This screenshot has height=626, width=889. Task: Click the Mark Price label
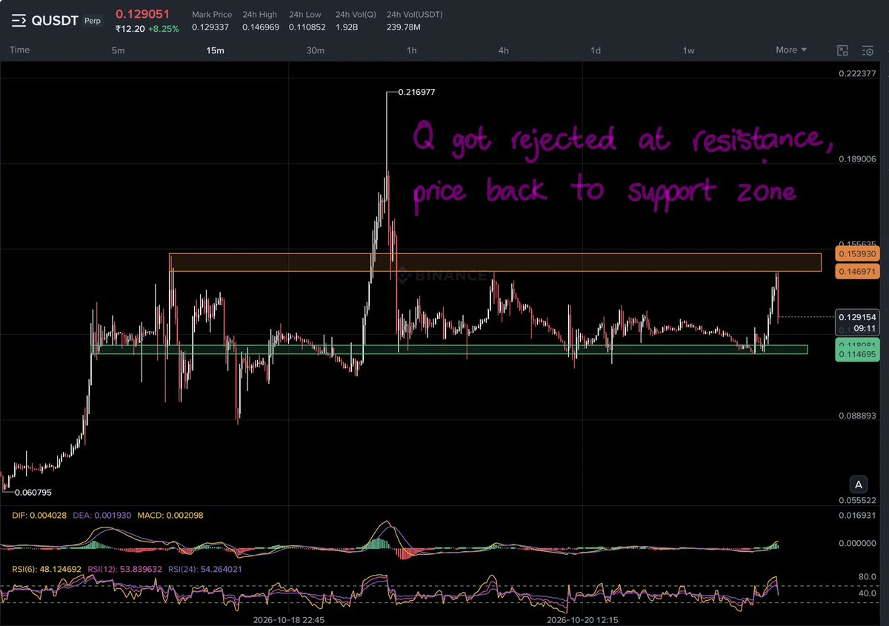click(x=212, y=15)
